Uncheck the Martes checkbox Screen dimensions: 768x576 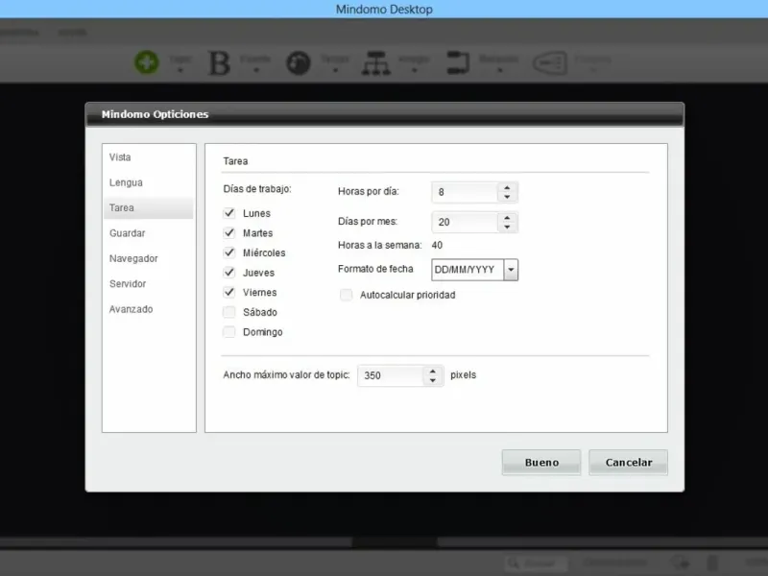click(x=229, y=232)
